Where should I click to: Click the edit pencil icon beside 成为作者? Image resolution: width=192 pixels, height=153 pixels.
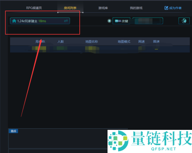coord(166,8)
